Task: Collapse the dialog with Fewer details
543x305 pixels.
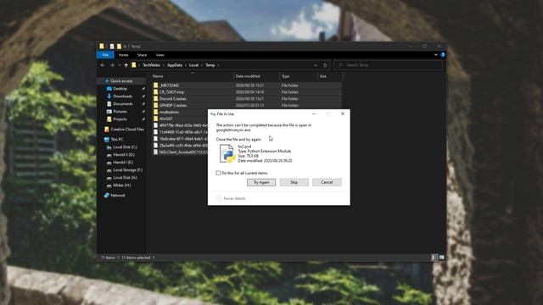Action: coord(231,198)
